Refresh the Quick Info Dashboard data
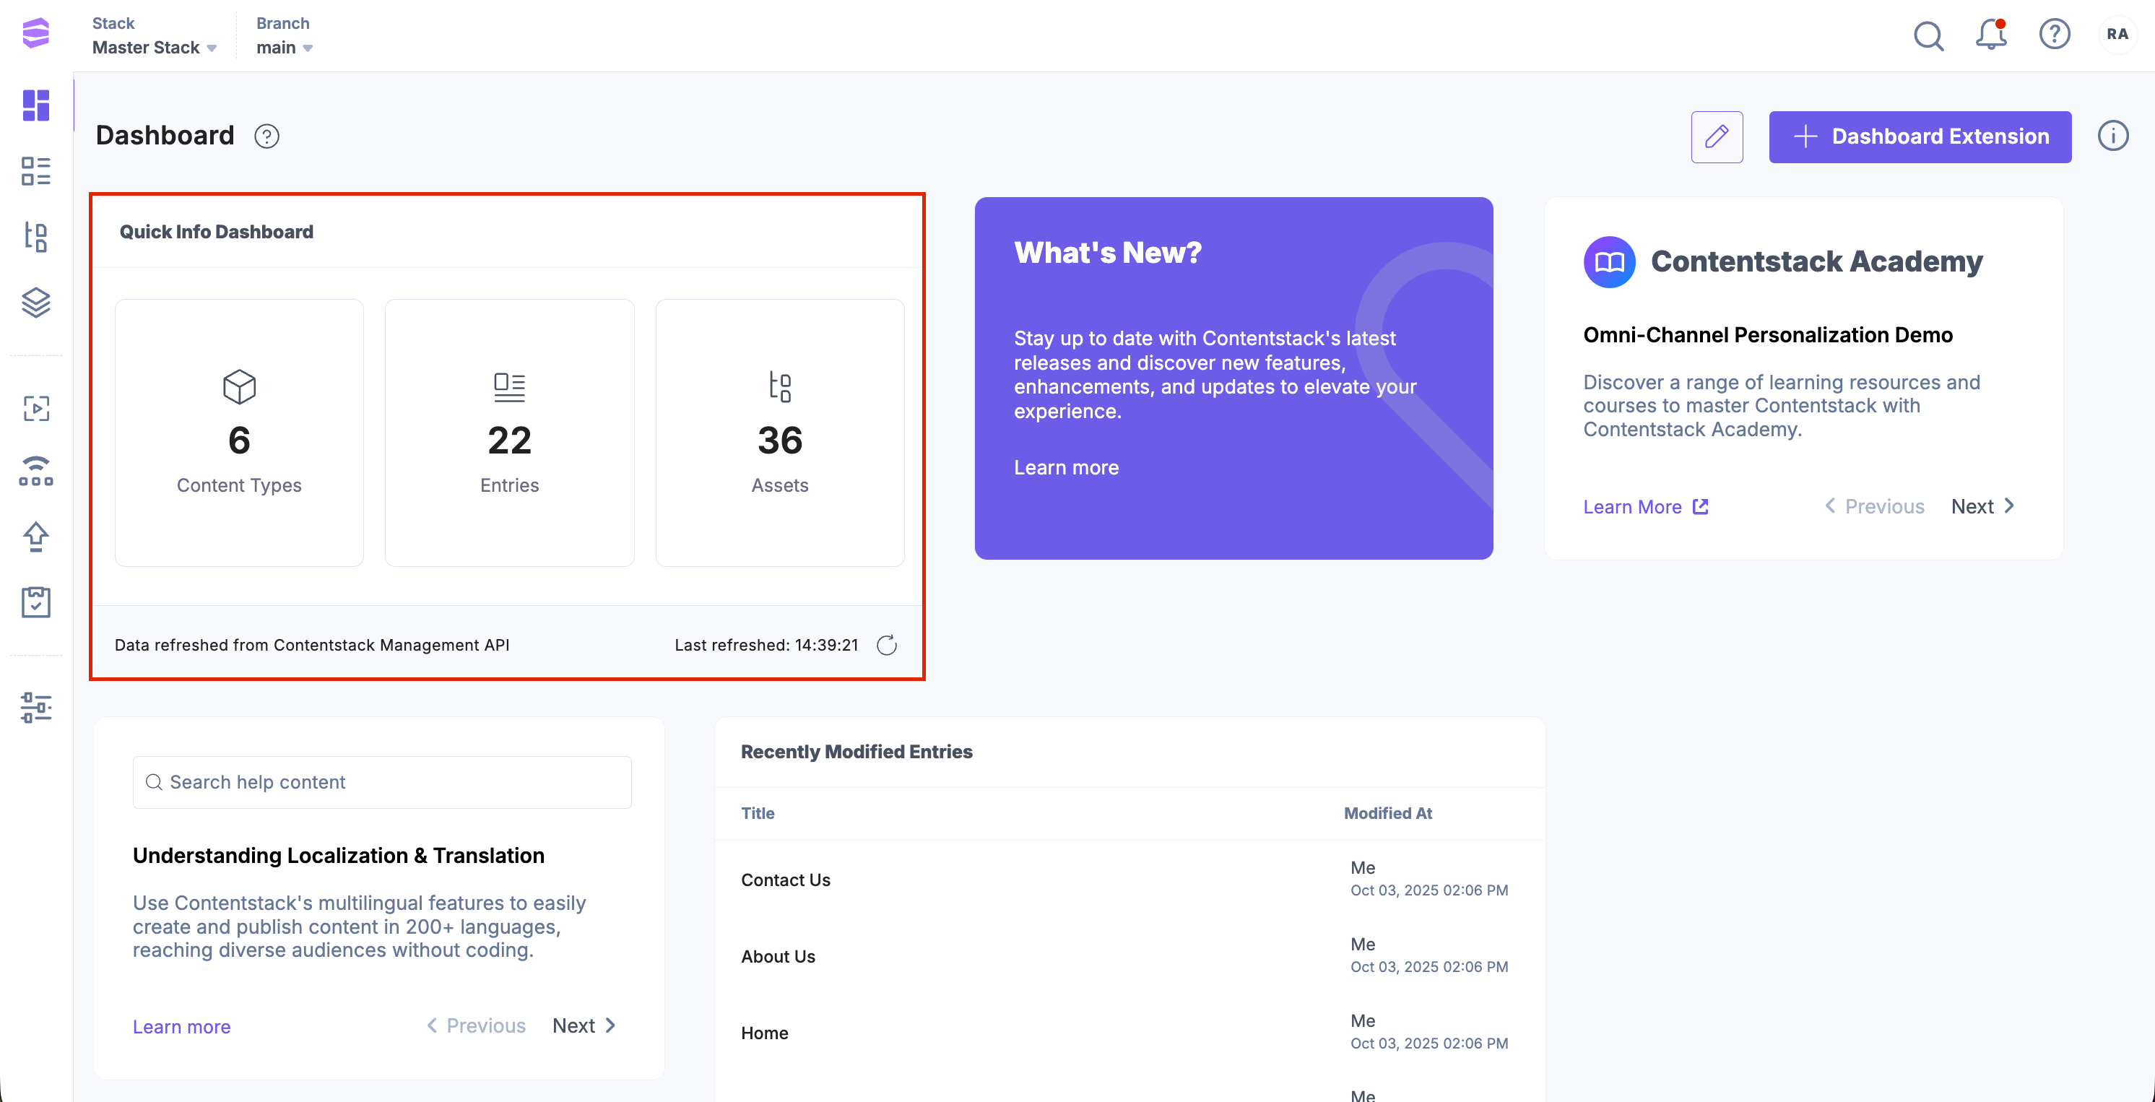This screenshot has height=1102, width=2155. tap(887, 645)
